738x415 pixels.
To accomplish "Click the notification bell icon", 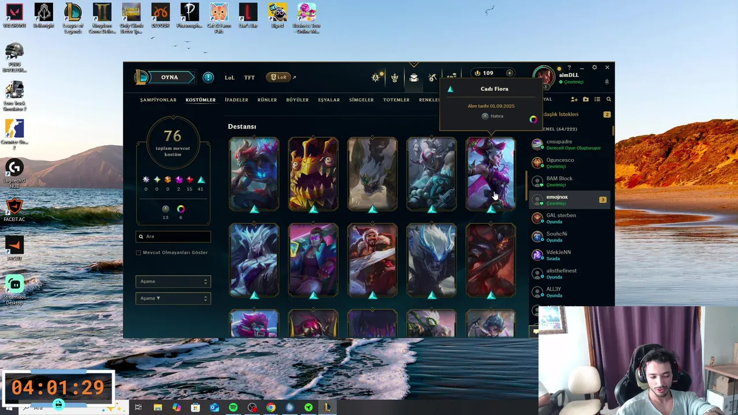I will click(607, 82).
